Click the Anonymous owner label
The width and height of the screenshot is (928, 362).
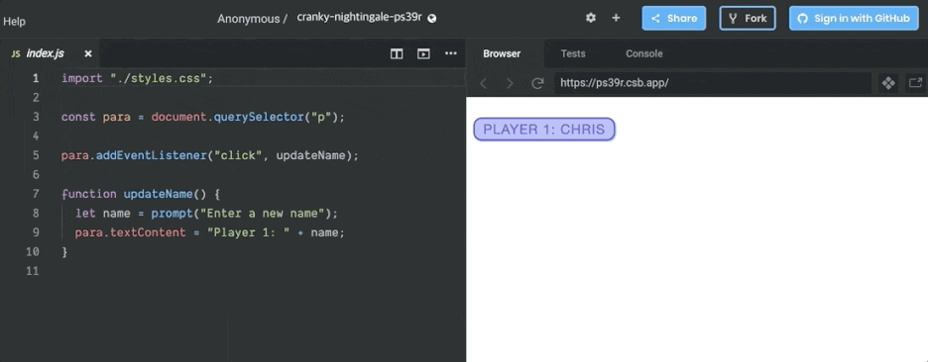(x=248, y=19)
